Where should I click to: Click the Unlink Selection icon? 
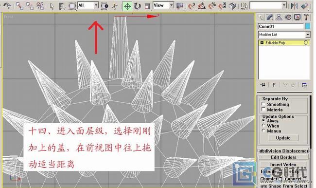30,6
